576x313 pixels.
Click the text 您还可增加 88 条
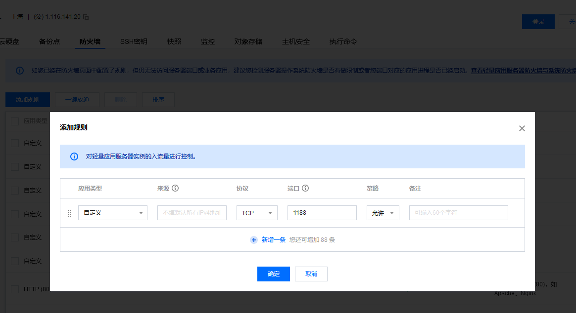312,240
